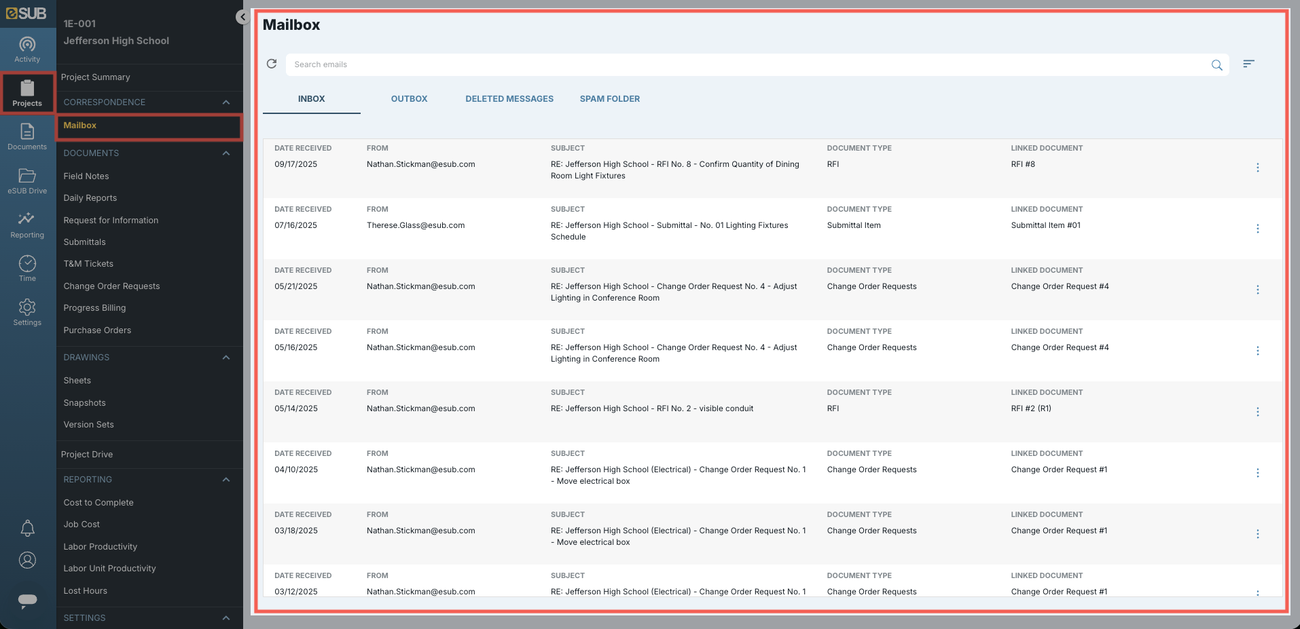This screenshot has width=1300, height=629.
Task: Collapse the sidebar with the arrow button
Action: (x=242, y=17)
